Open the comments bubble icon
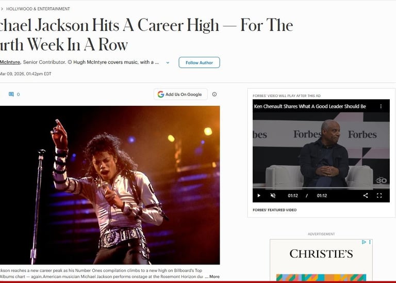The height and width of the screenshot is (283, 396). 11,95
